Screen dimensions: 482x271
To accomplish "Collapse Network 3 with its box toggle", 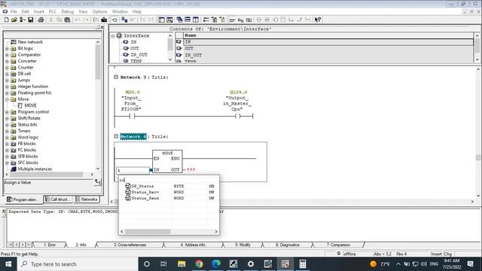I will [x=116, y=77].
